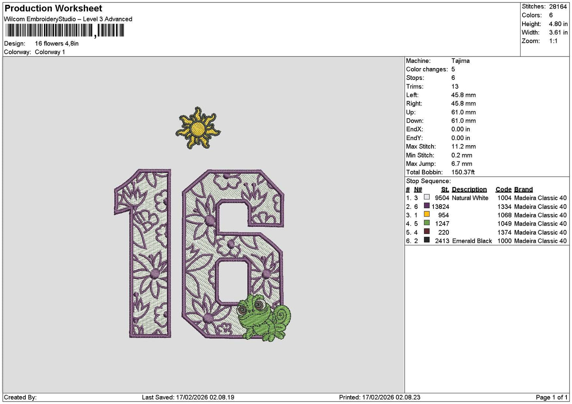Click the 'Stop Sequence:' heading
The height and width of the screenshot is (404, 572).
click(428, 181)
